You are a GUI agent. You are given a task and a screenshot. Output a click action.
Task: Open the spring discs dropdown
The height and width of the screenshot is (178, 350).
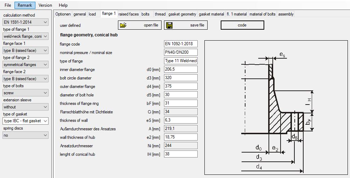pos(26,135)
